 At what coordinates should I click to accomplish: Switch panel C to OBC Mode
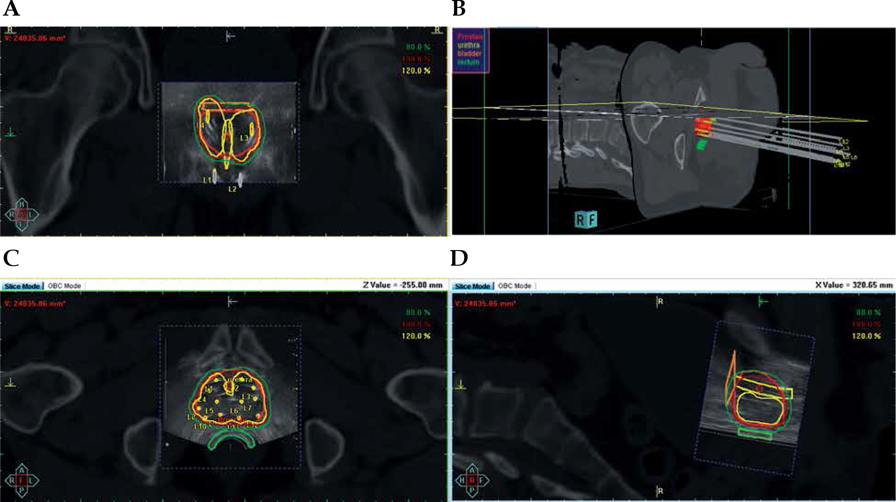coord(64,286)
